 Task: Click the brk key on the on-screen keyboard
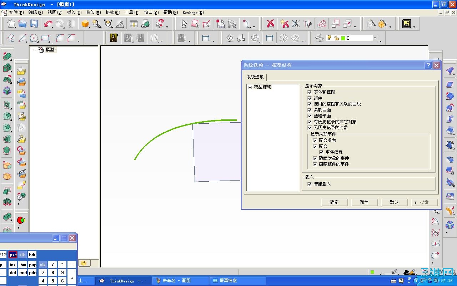click(x=32, y=255)
